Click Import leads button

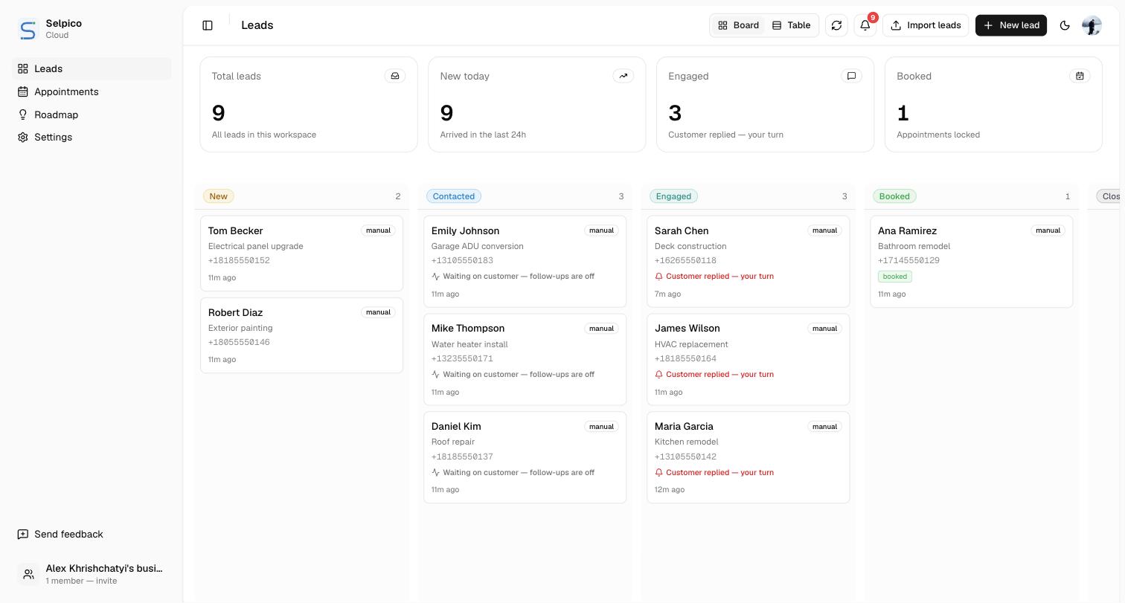coord(926,25)
